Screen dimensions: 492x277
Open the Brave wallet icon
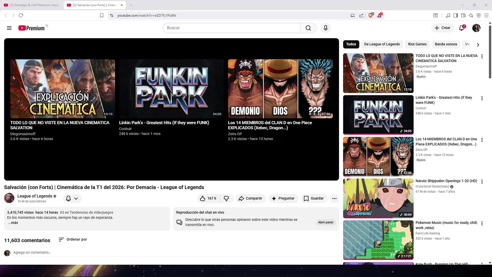click(x=463, y=15)
